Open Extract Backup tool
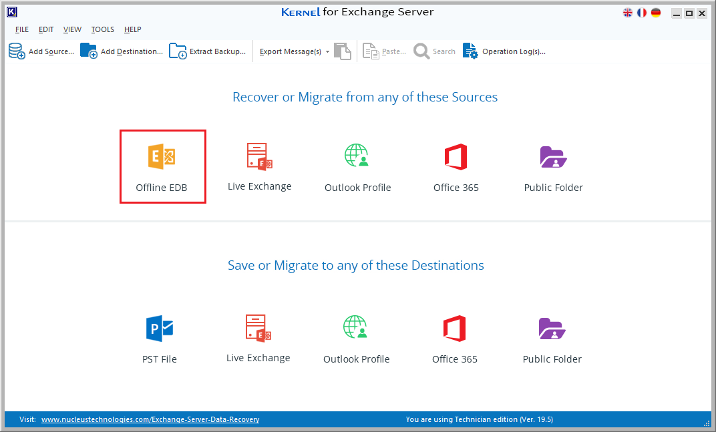 point(207,51)
